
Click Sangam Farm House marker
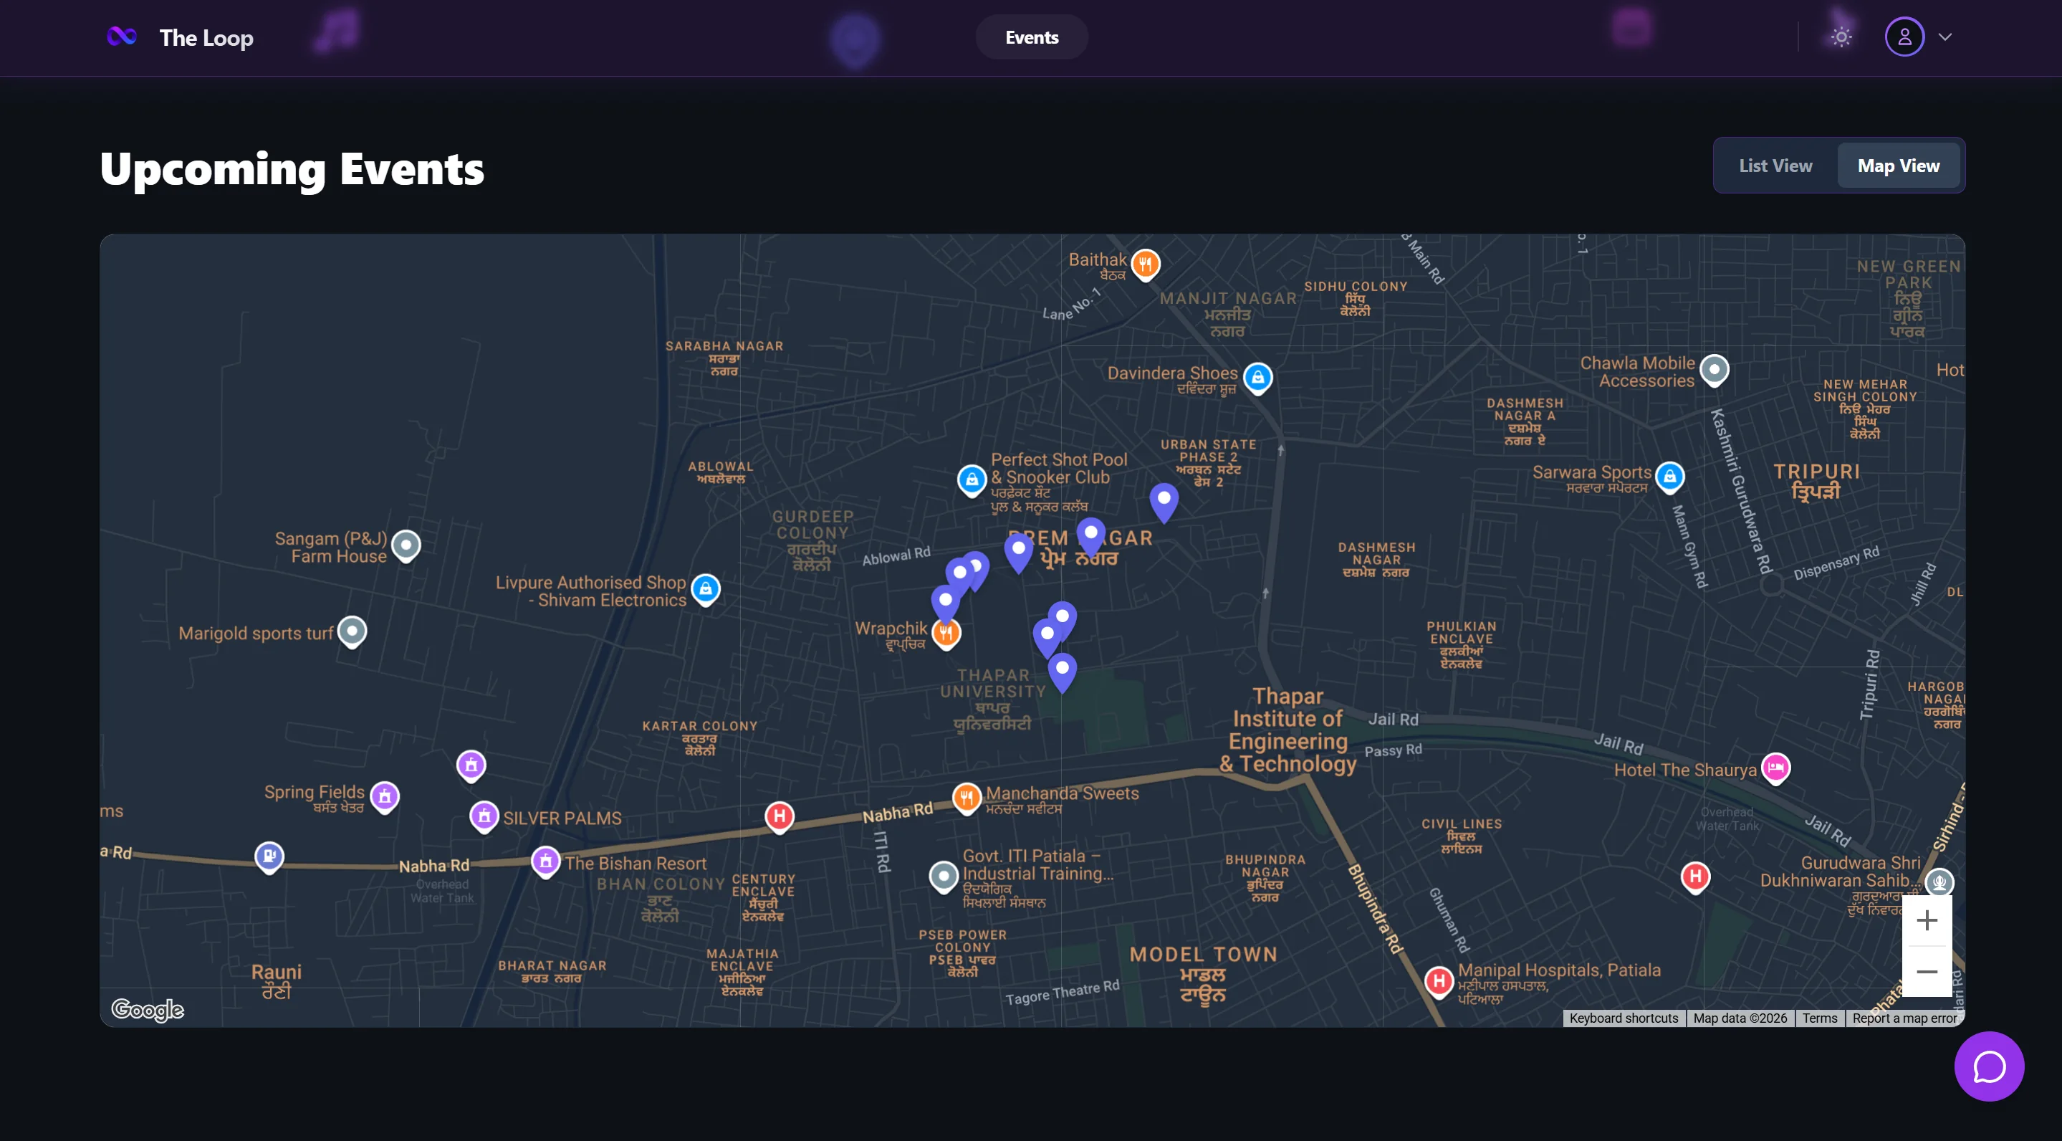[x=406, y=546]
